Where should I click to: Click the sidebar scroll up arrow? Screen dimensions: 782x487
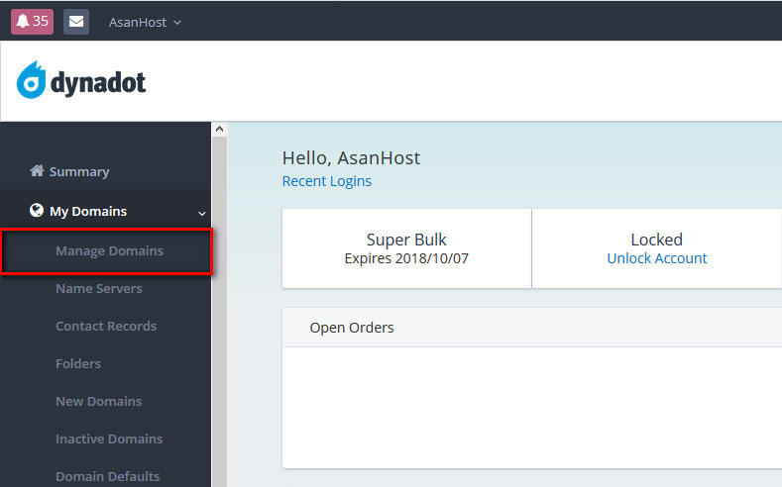pyautogui.click(x=220, y=130)
